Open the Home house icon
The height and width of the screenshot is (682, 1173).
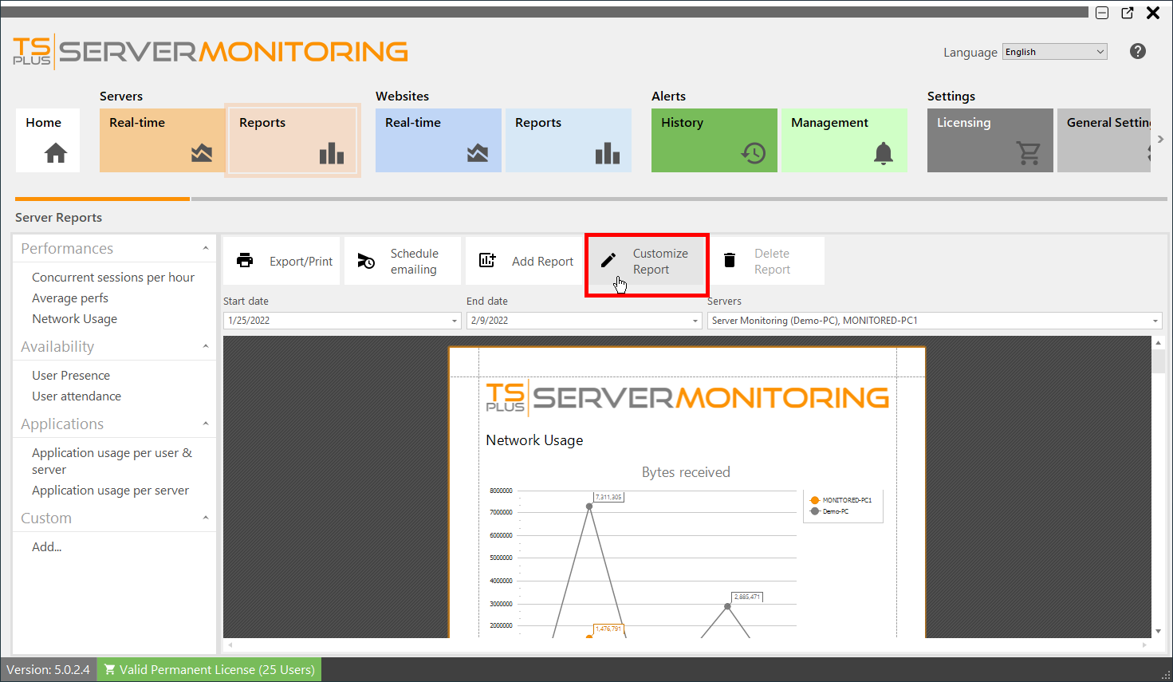coord(47,152)
